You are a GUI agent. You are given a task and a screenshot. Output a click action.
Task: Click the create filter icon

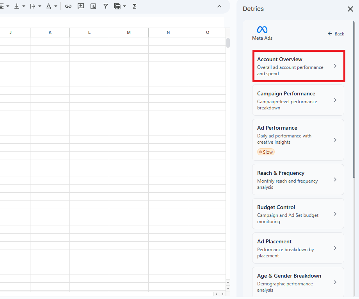point(105,6)
